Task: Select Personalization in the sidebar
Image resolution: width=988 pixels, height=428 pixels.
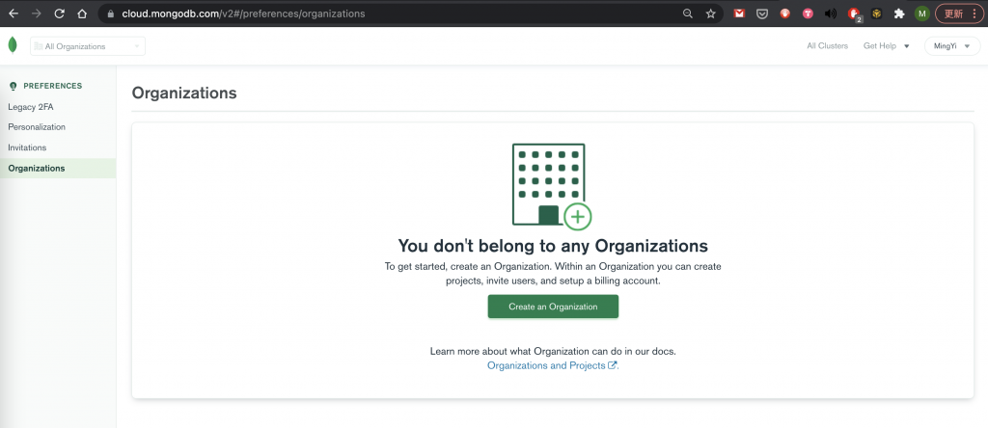Action: pos(37,127)
